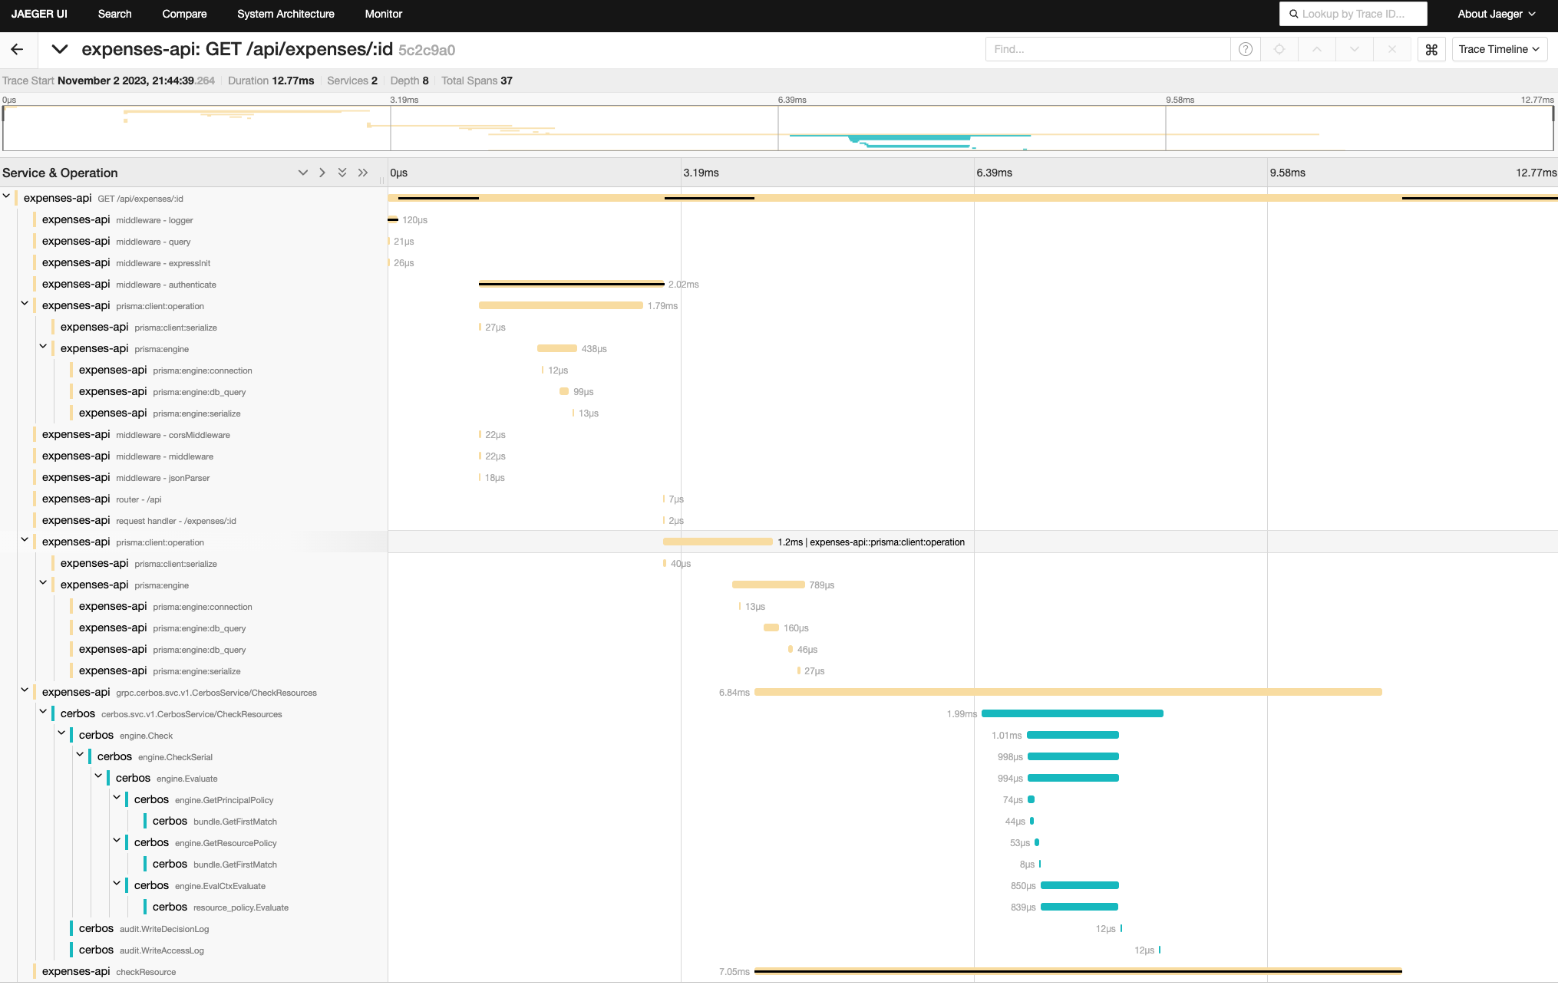Click the locate matches target icon
This screenshot has height=998, width=1558.
tap(1279, 50)
